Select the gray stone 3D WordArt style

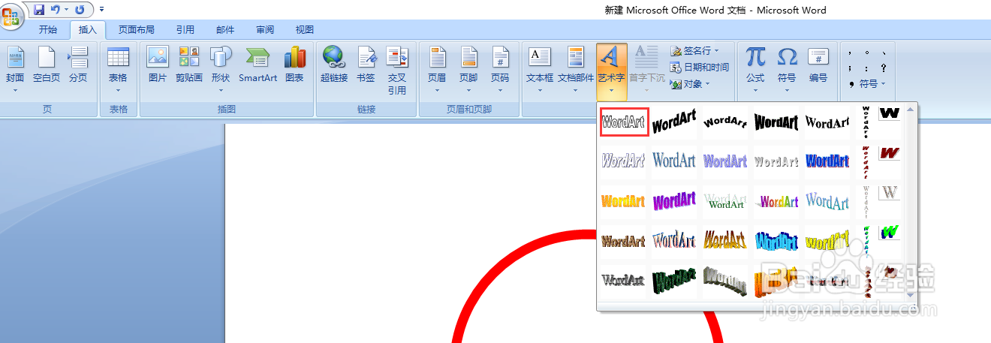(x=725, y=281)
